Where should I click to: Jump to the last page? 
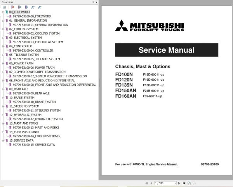(184, 183)
